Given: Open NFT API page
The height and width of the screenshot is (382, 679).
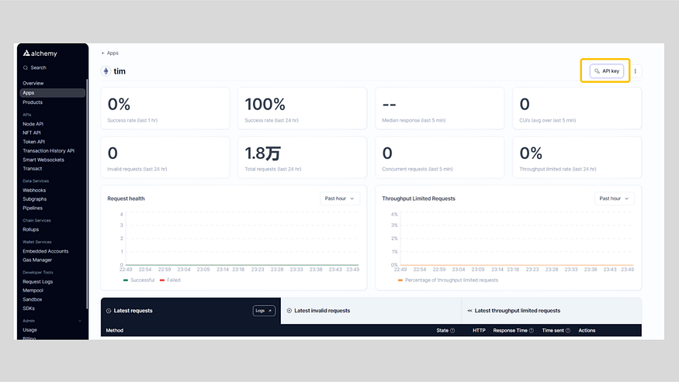Looking at the screenshot, I should 32,132.
